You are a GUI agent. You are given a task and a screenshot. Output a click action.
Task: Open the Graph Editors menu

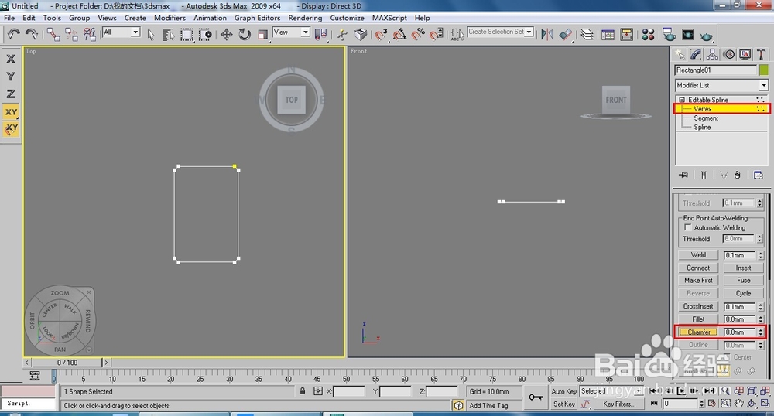click(x=257, y=18)
